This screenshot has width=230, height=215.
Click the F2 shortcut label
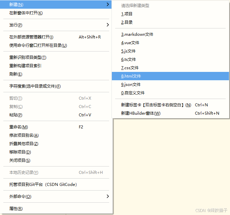[x=81, y=127]
